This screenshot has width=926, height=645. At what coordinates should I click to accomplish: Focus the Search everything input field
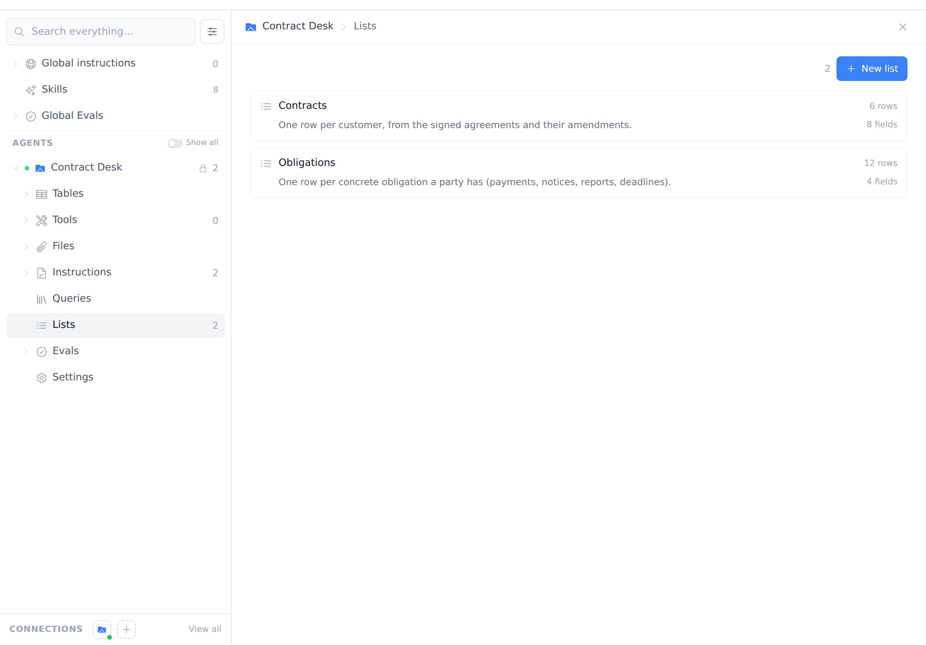point(101,32)
